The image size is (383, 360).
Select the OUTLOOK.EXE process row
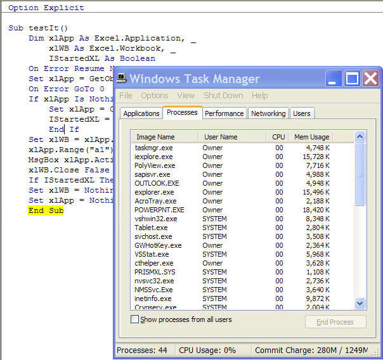(157, 183)
